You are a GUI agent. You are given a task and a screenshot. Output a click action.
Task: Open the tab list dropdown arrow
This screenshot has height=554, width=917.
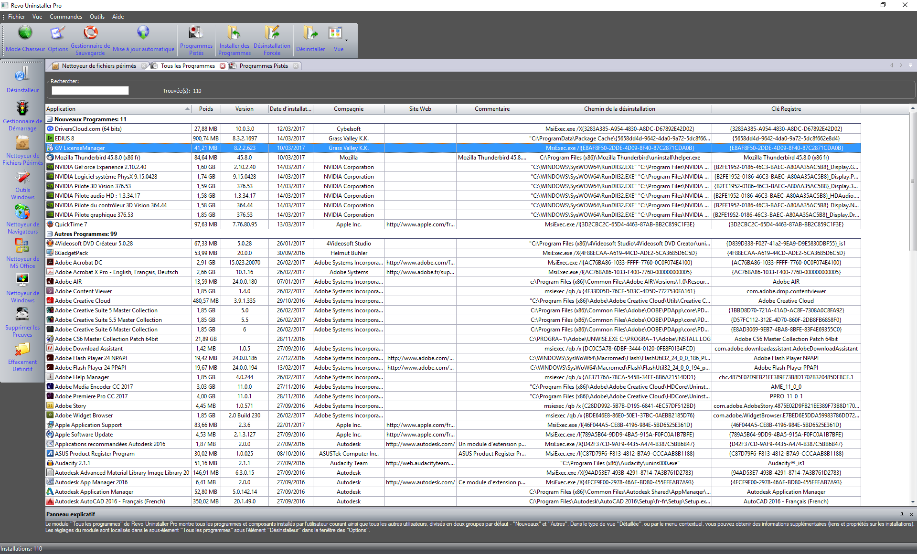click(x=910, y=65)
